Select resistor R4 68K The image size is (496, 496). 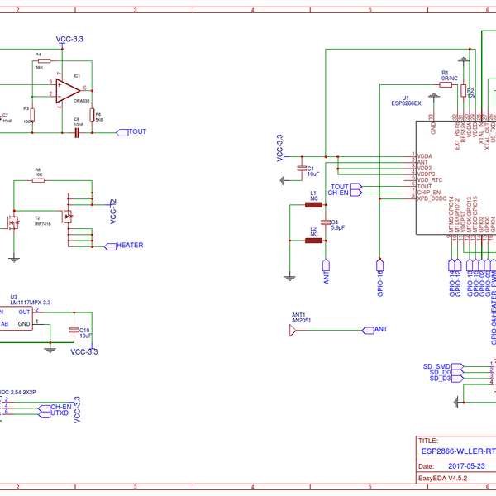43,61
